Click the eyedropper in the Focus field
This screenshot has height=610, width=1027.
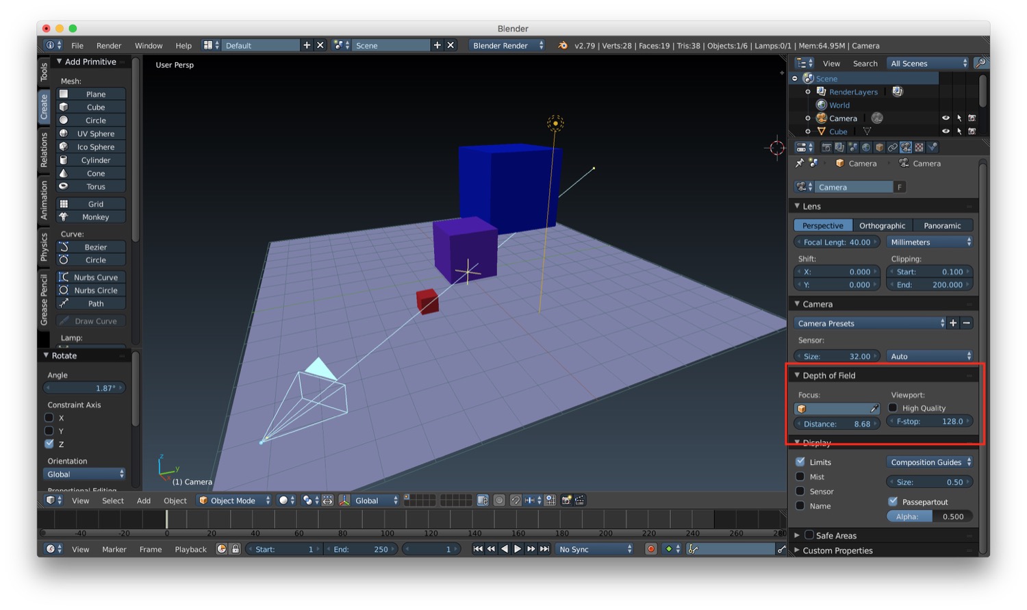(x=874, y=409)
